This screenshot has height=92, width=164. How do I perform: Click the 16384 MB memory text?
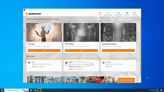(76, 69)
